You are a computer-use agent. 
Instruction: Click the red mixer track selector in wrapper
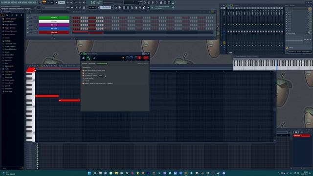(x=146, y=58)
